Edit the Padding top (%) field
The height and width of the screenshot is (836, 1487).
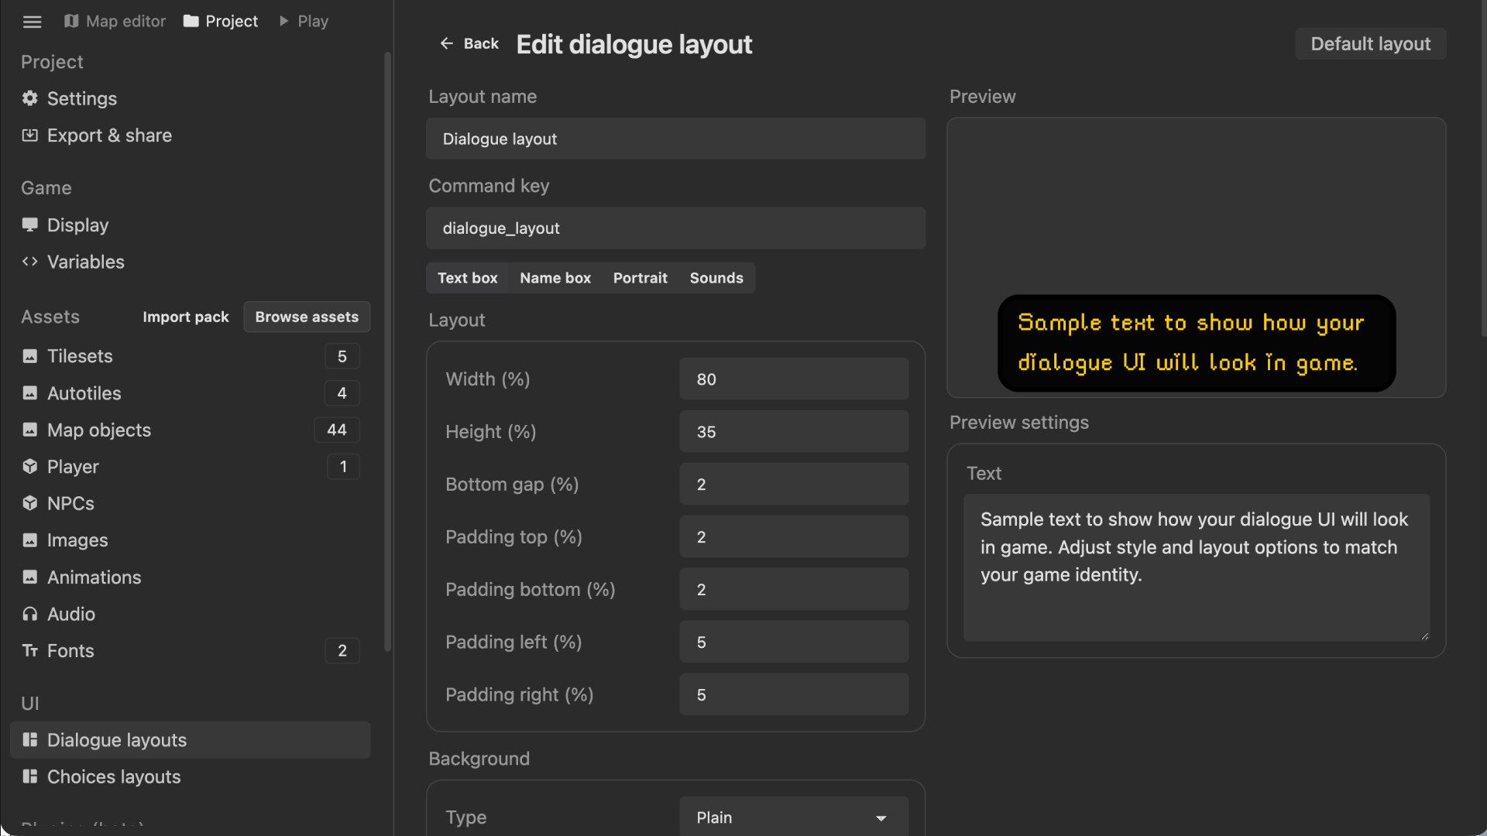(x=794, y=537)
